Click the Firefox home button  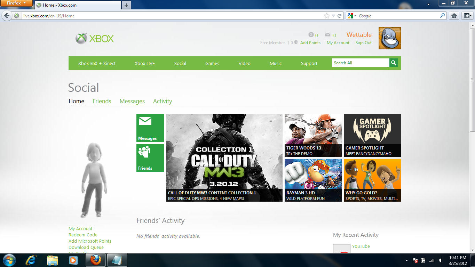454,16
